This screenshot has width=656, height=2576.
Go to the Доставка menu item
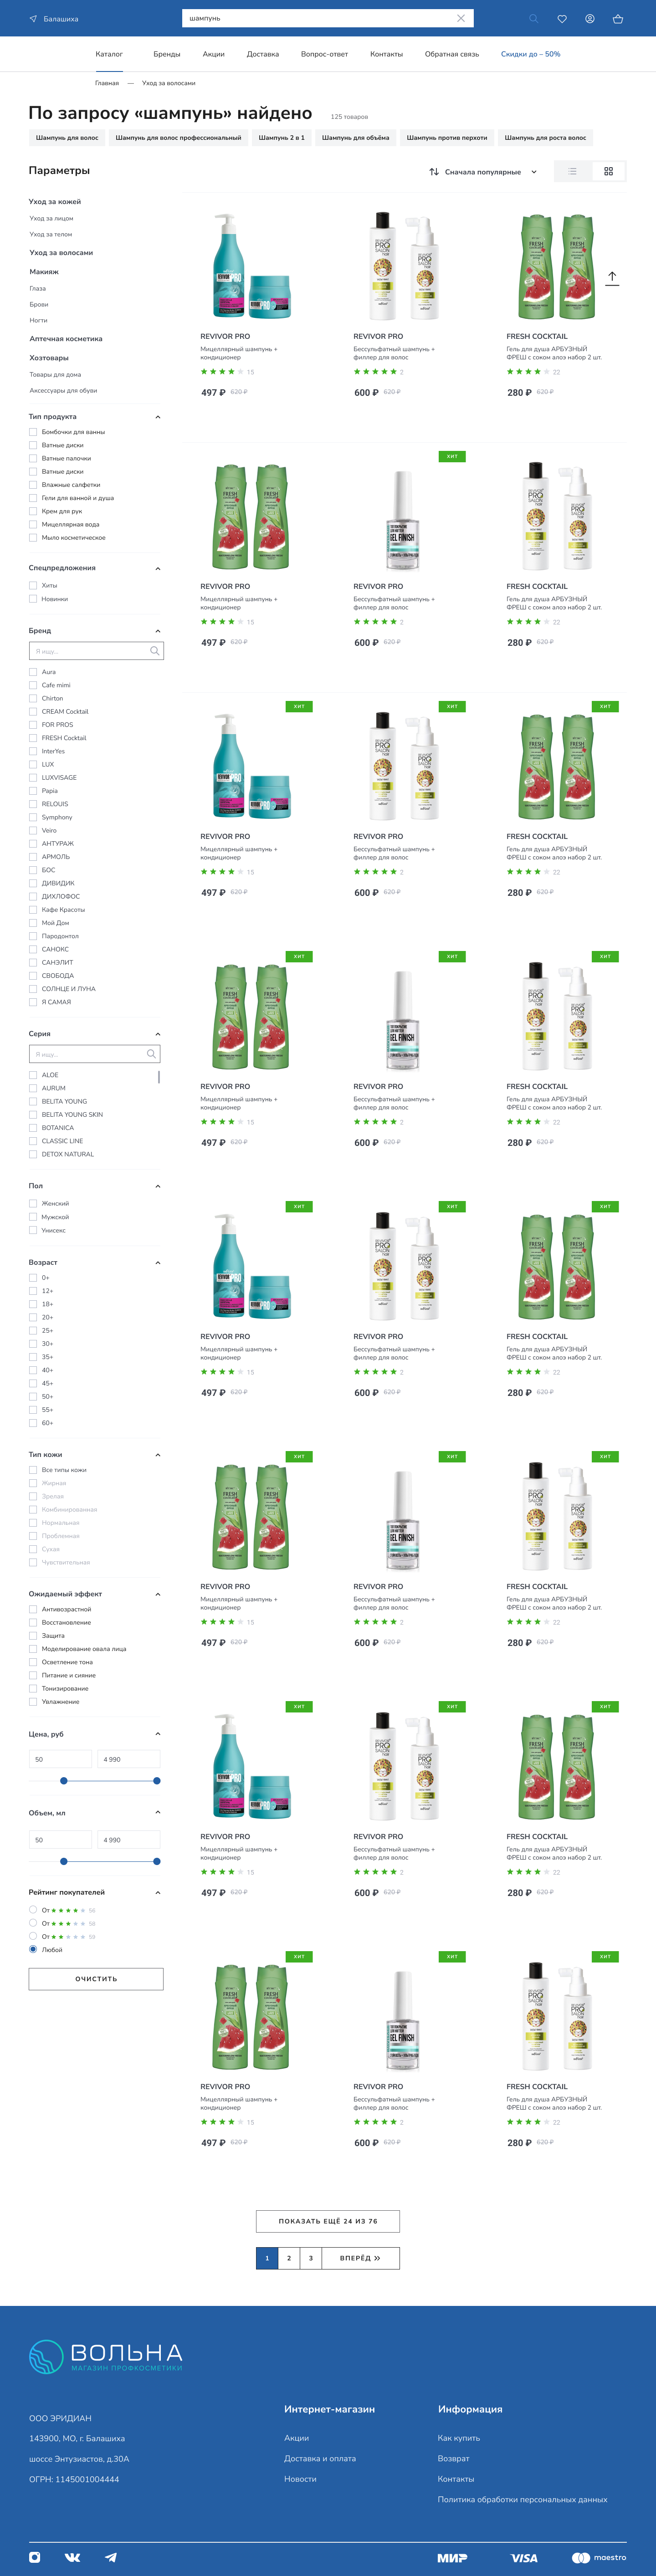click(x=263, y=54)
